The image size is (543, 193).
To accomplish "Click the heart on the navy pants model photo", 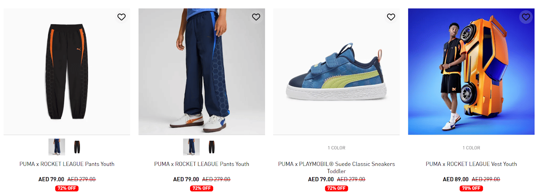I will point(256,17).
